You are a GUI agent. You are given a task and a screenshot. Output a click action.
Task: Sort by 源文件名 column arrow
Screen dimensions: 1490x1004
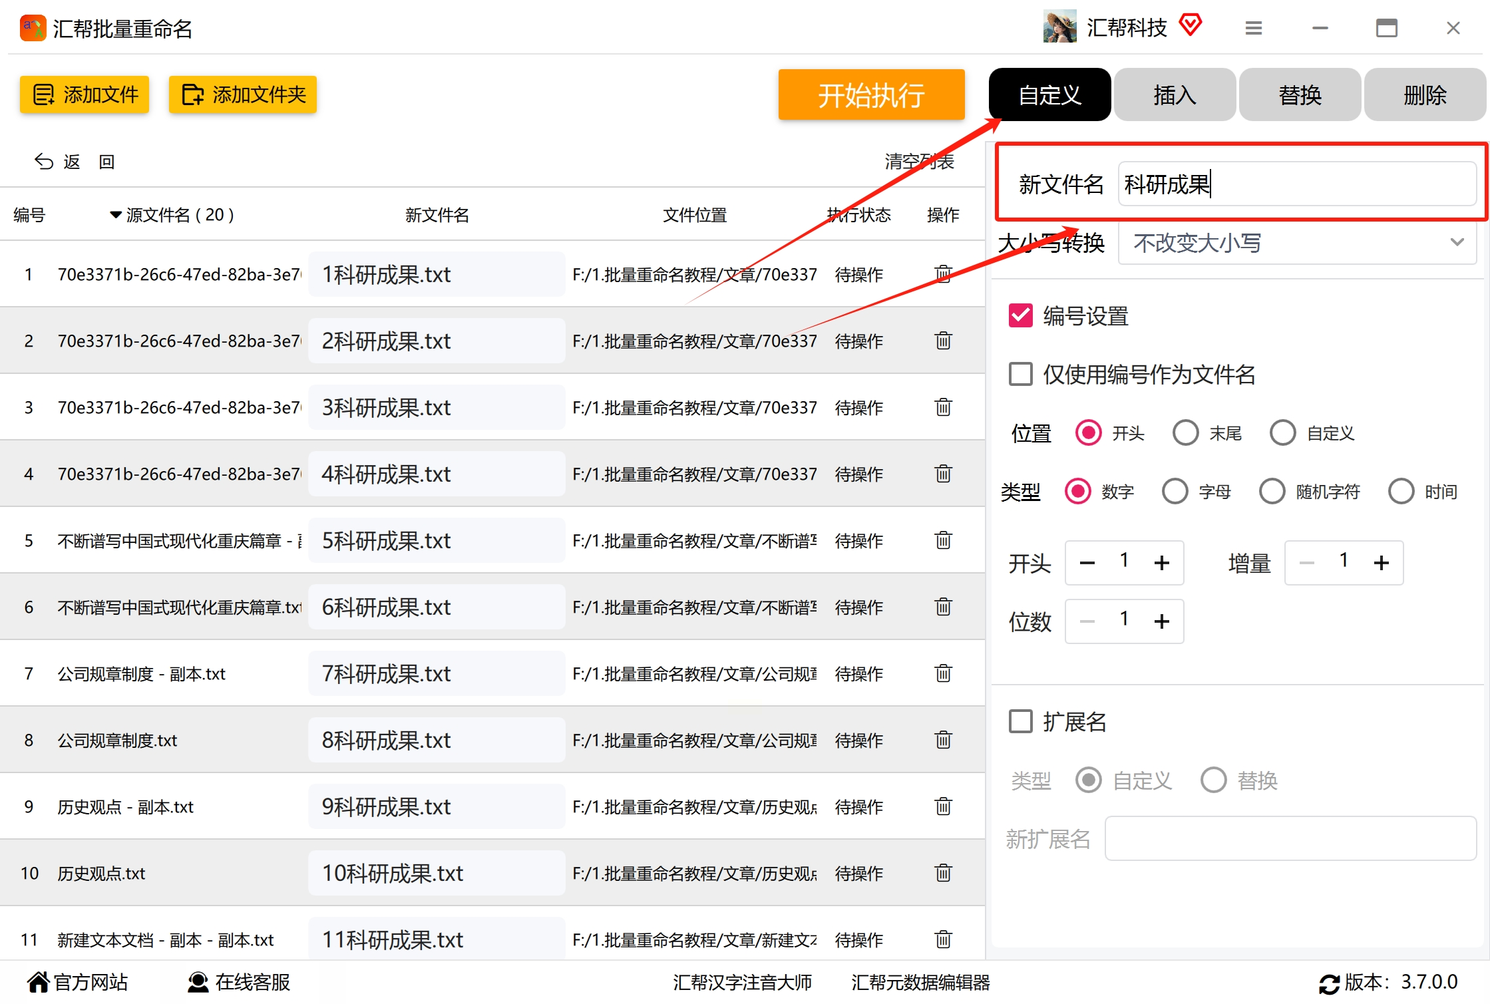tap(116, 215)
